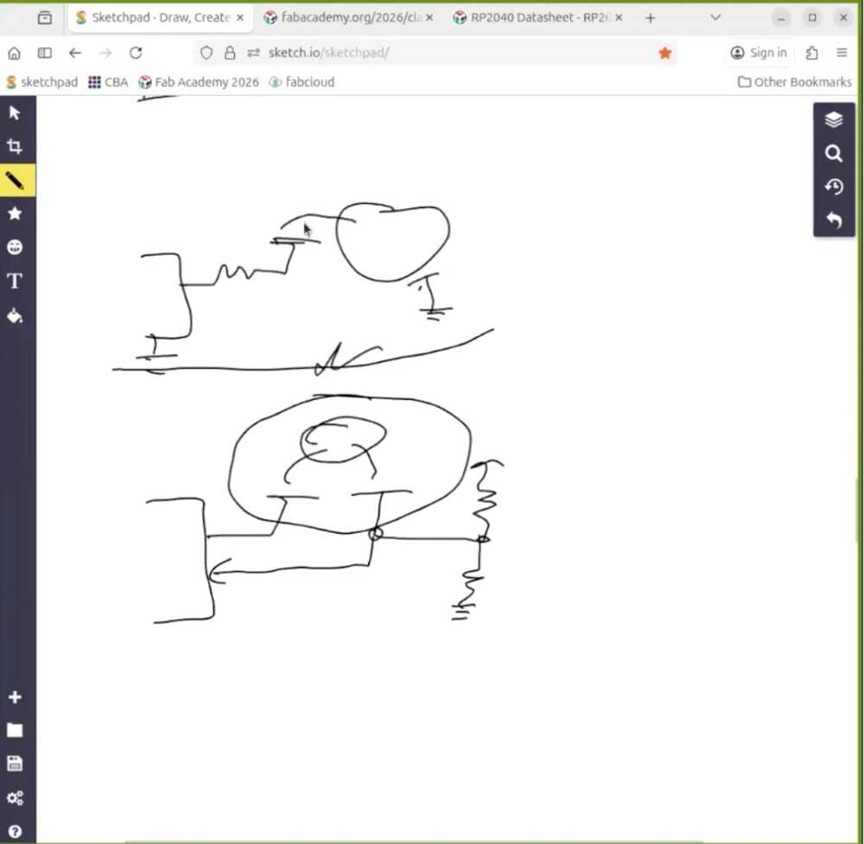864x844 pixels.
Task: Click the padlock site security icon
Action: pyautogui.click(x=230, y=53)
